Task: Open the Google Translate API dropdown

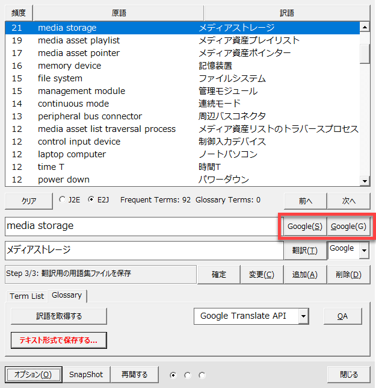Action: click(303, 316)
